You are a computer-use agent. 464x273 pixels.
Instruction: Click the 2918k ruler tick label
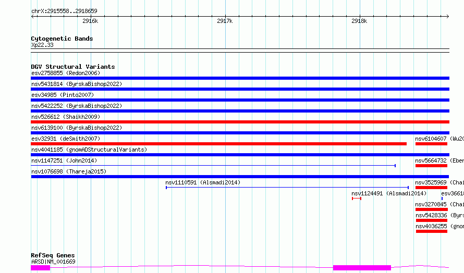click(x=359, y=21)
